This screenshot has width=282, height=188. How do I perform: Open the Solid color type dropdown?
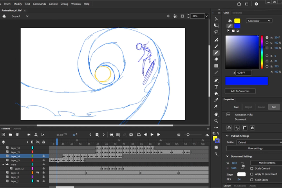click(259, 21)
